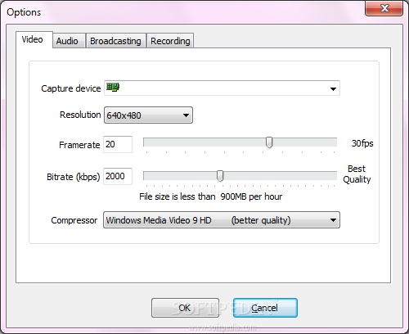Image resolution: width=409 pixels, height=334 pixels.
Task: Click the 'Resolution' label
Action: click(80, 115)
